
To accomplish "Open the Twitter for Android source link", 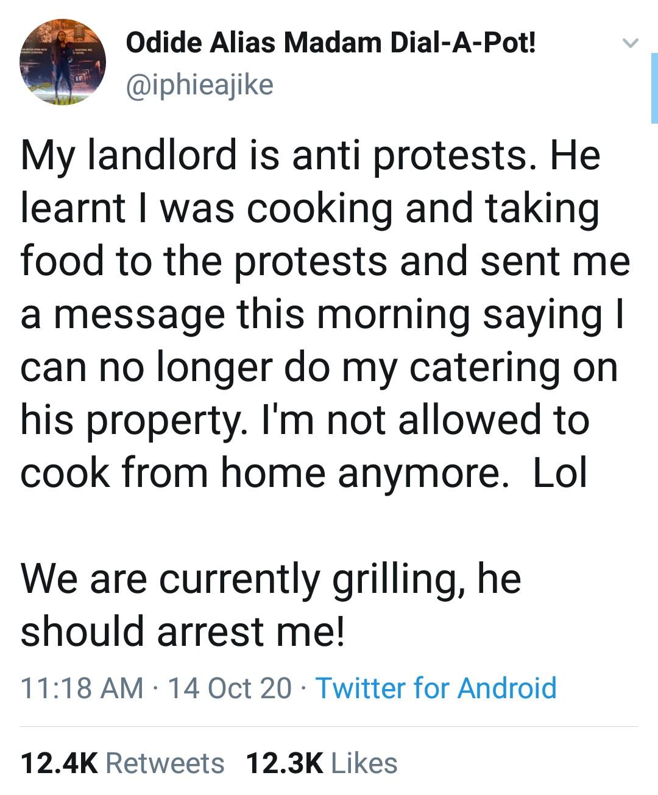I will tap(436, 688).
